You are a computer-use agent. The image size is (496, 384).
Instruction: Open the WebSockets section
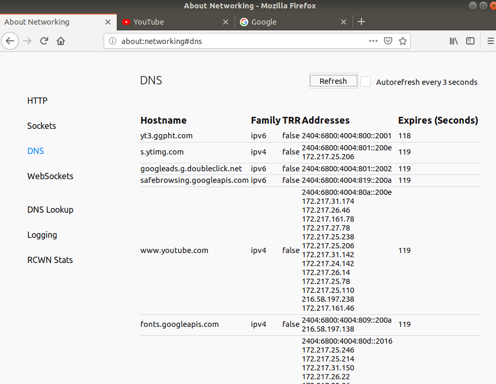coord(50,176)
